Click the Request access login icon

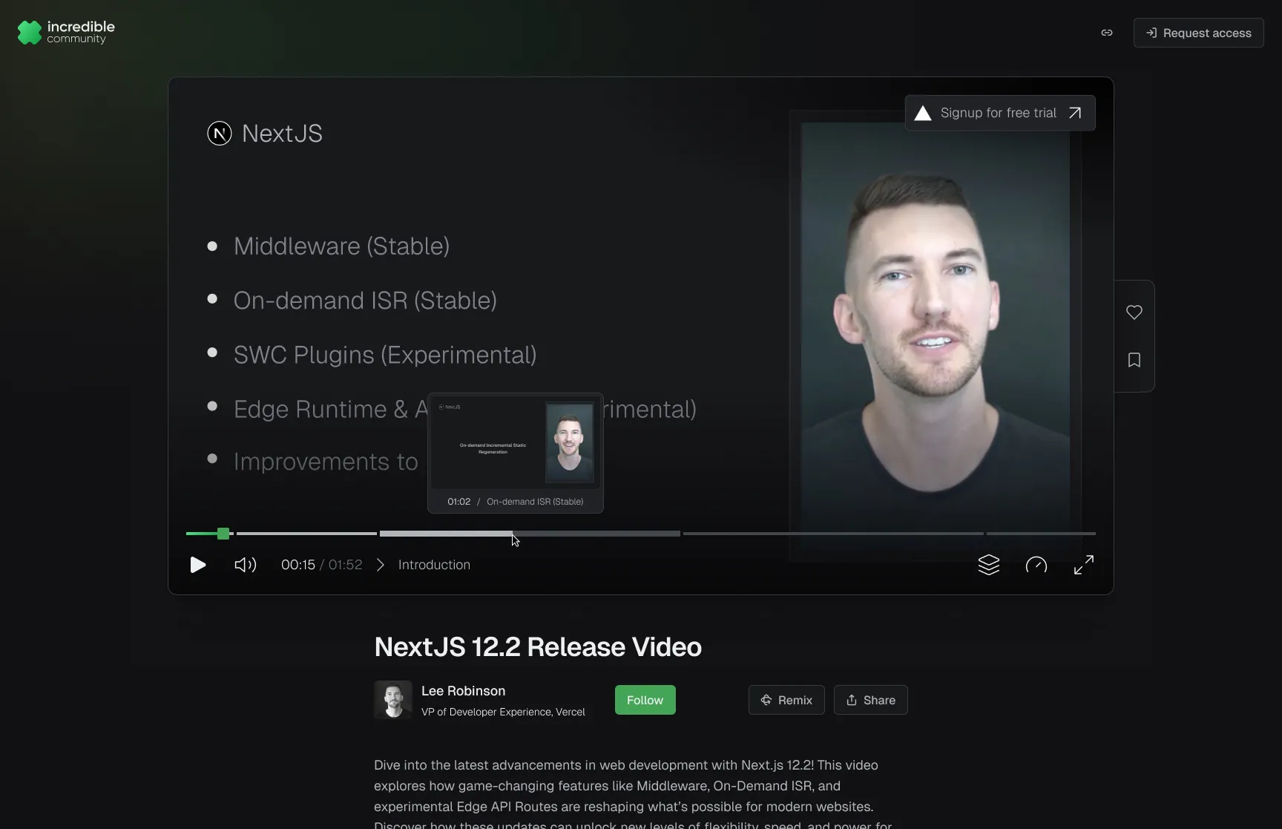tap(1153, 33)
